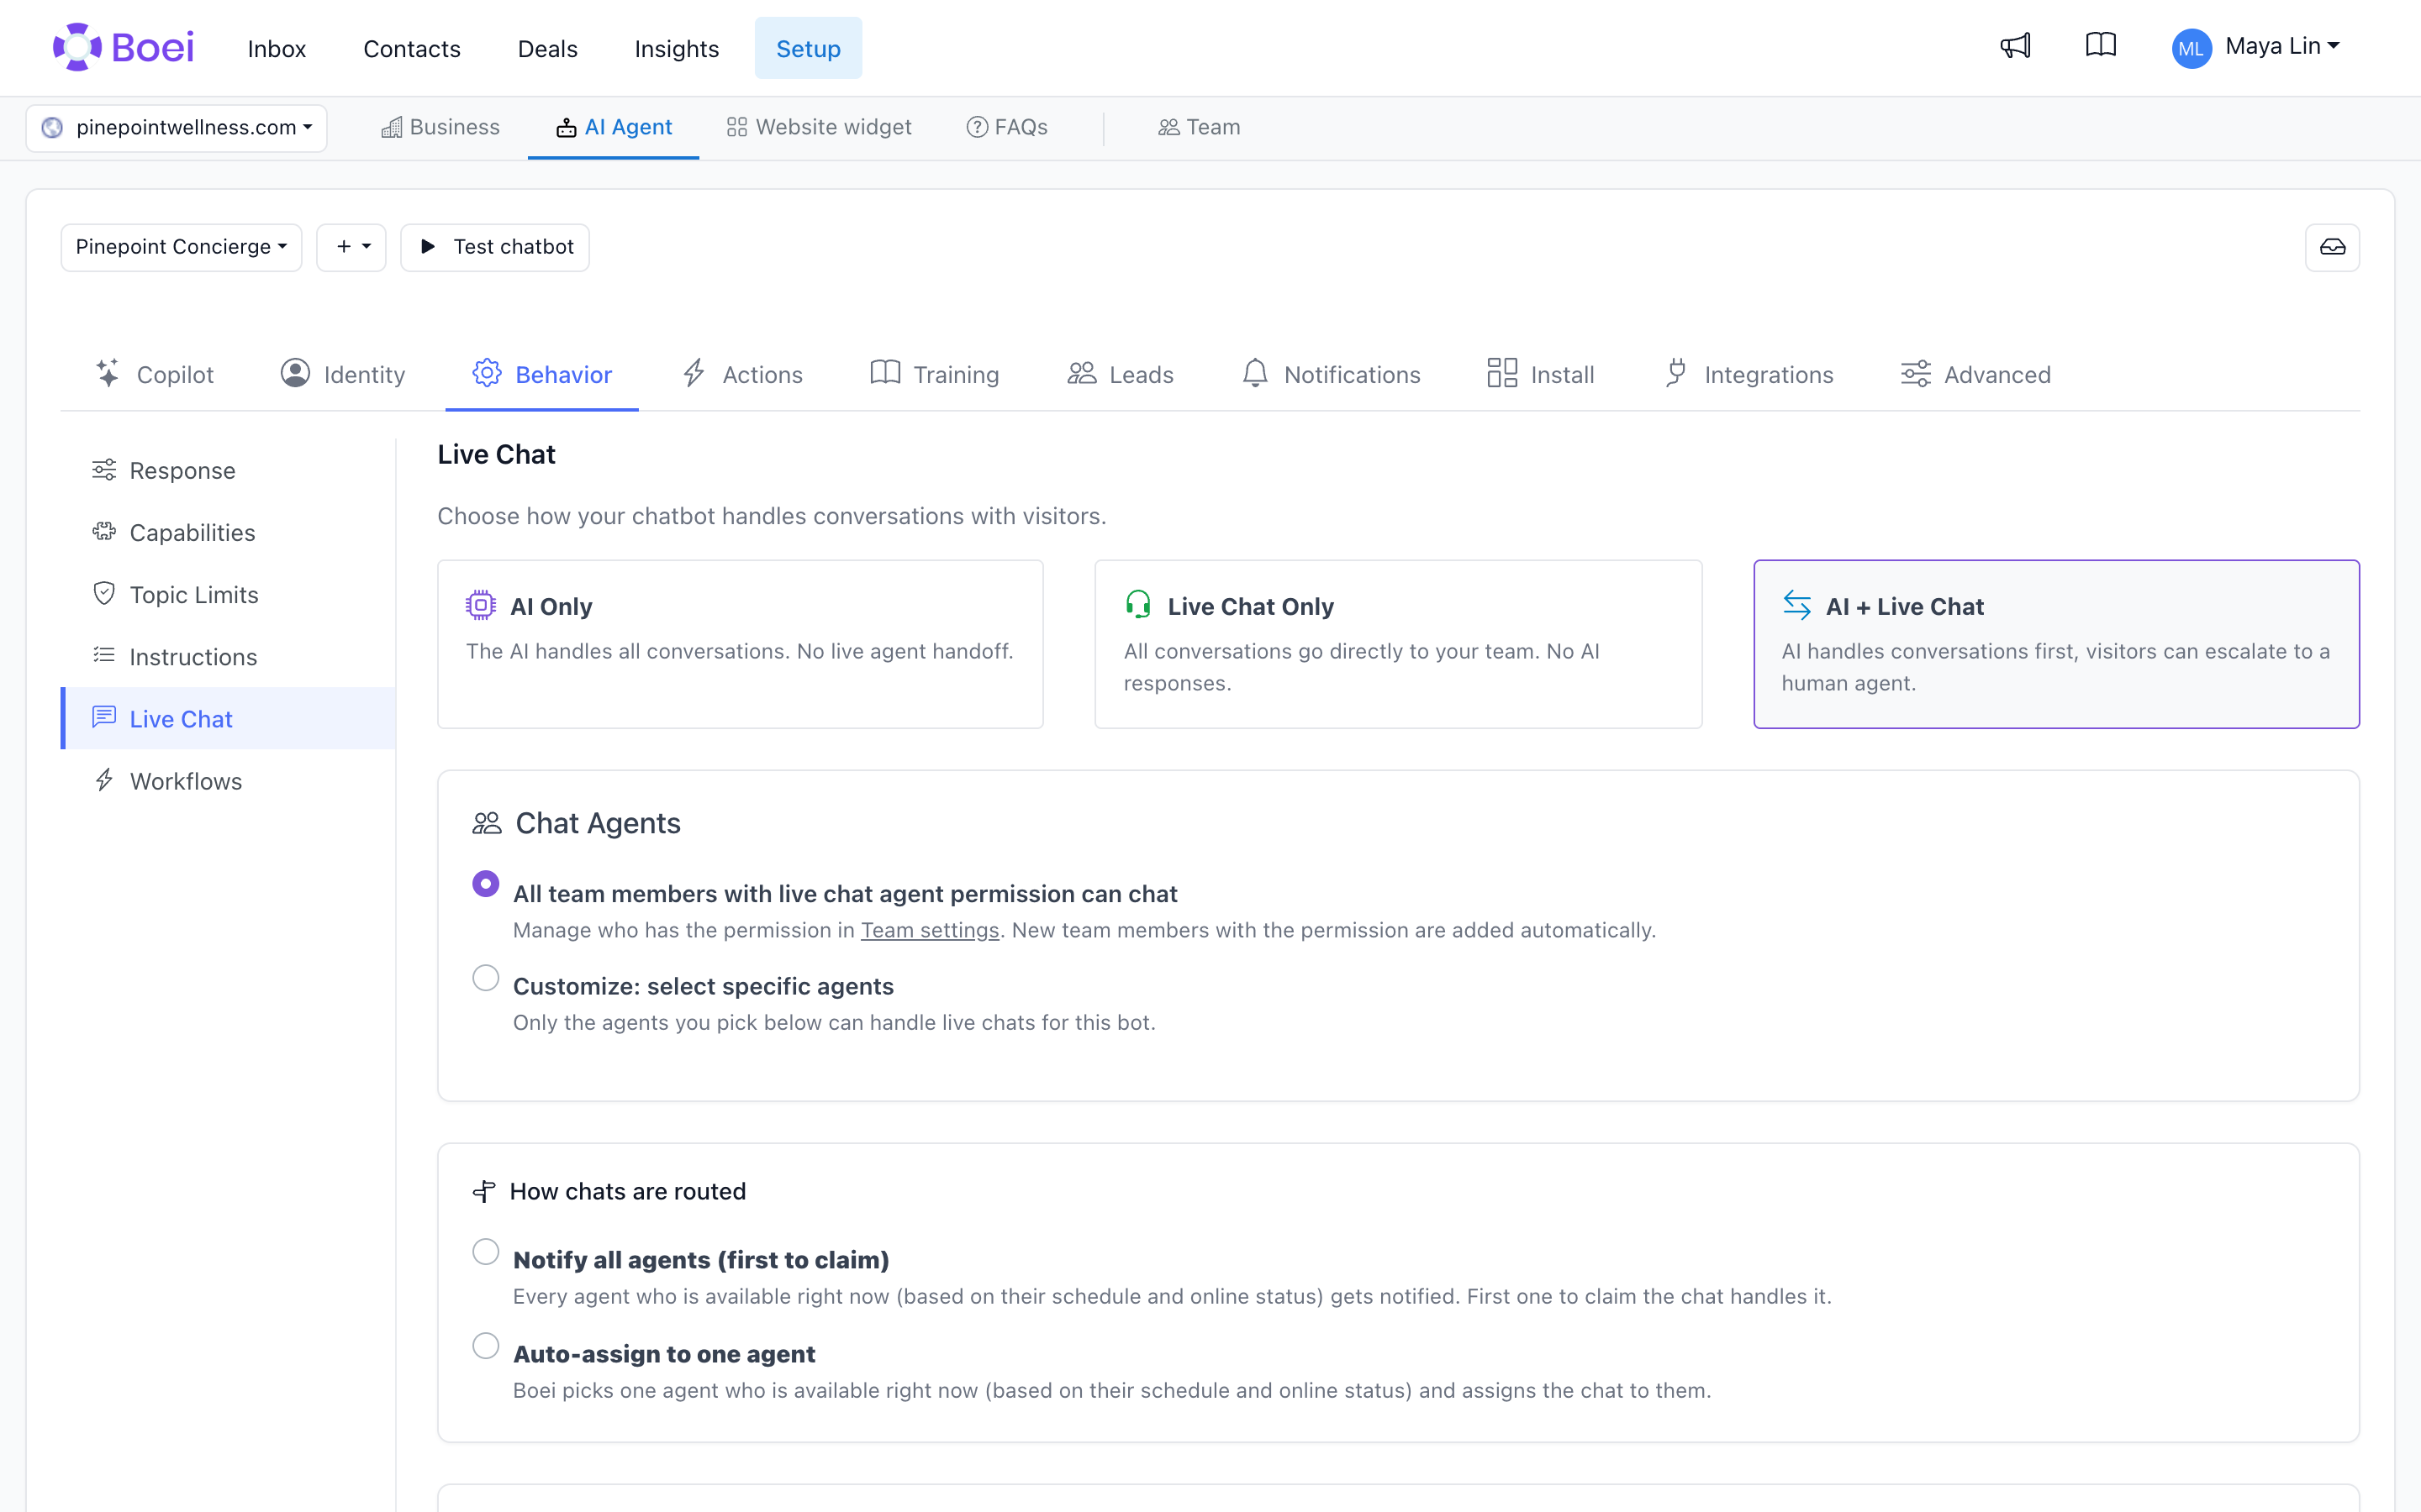The width and height of the screenshot is (2421, 1512).
Task: Expand the Pinepoint Concierge chatbot dropdown
Action: 181,247
